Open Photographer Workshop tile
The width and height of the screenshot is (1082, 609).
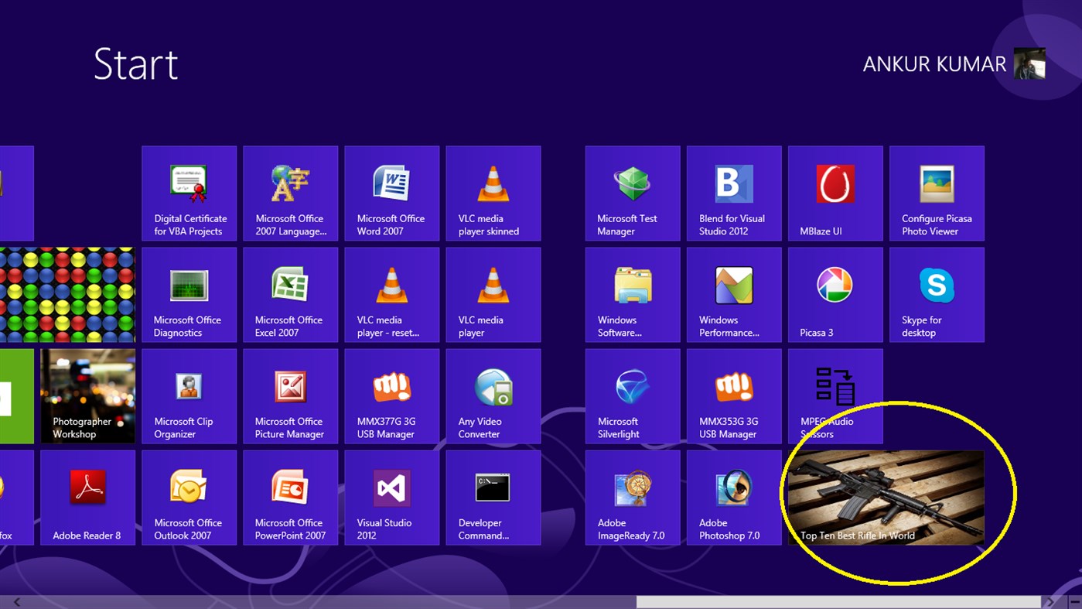[88, 396]
